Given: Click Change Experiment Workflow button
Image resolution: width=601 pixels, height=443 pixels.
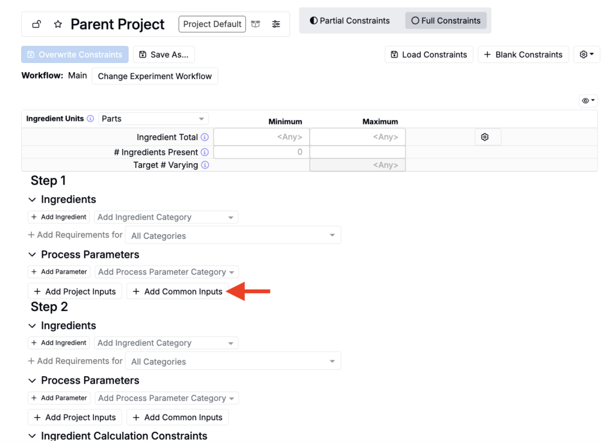Looking at the screenshot, I should [155, 76].
